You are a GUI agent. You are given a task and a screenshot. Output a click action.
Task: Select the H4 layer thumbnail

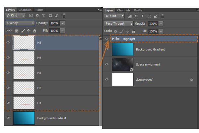[x=24, y=58]
